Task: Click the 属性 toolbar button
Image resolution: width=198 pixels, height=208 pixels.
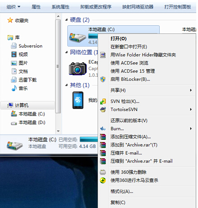Action: click(x=36, y=7)
